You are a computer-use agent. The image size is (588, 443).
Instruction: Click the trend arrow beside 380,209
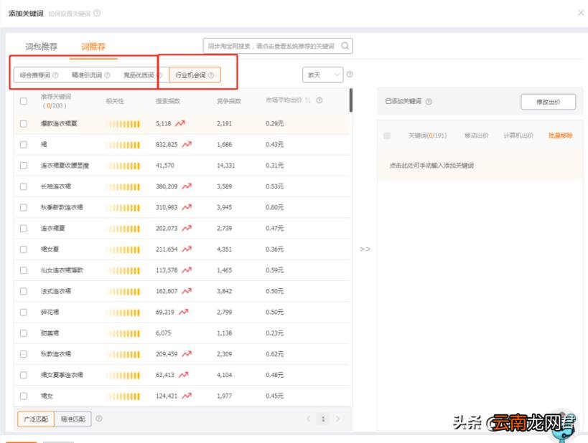[x=187, y=186]
